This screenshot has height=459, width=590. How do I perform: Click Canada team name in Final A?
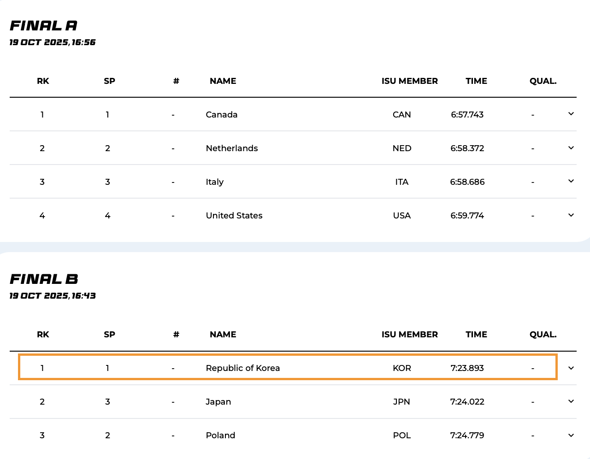pyautogui.click(x=221, y=115)
